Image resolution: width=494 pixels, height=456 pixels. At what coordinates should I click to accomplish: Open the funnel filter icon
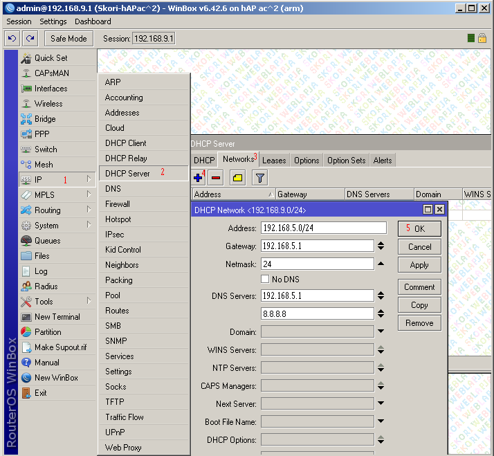259,178
